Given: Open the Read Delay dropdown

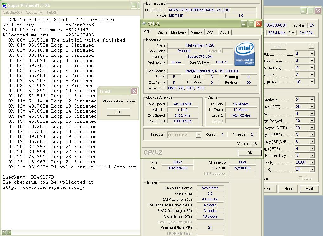Looking at the screenshot, I should pyautogui.click(x=312, y=61).
